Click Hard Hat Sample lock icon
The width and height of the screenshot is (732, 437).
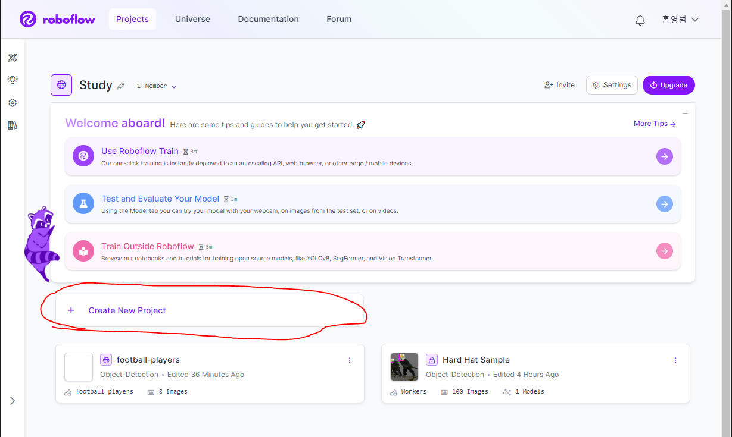pyautogui.click(x=432, y=360)
